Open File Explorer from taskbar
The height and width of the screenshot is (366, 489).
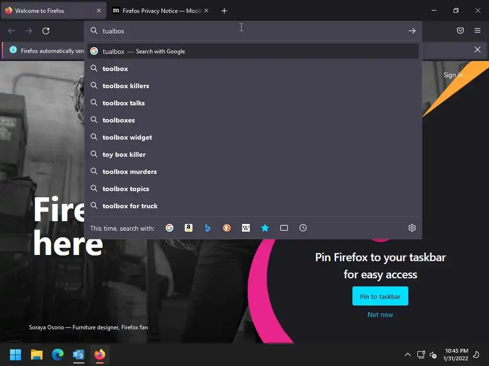click(36, 355)
